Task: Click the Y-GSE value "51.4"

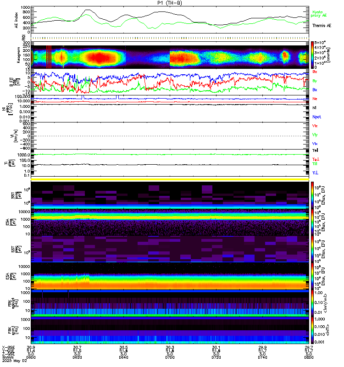Action: pos(31,350)
